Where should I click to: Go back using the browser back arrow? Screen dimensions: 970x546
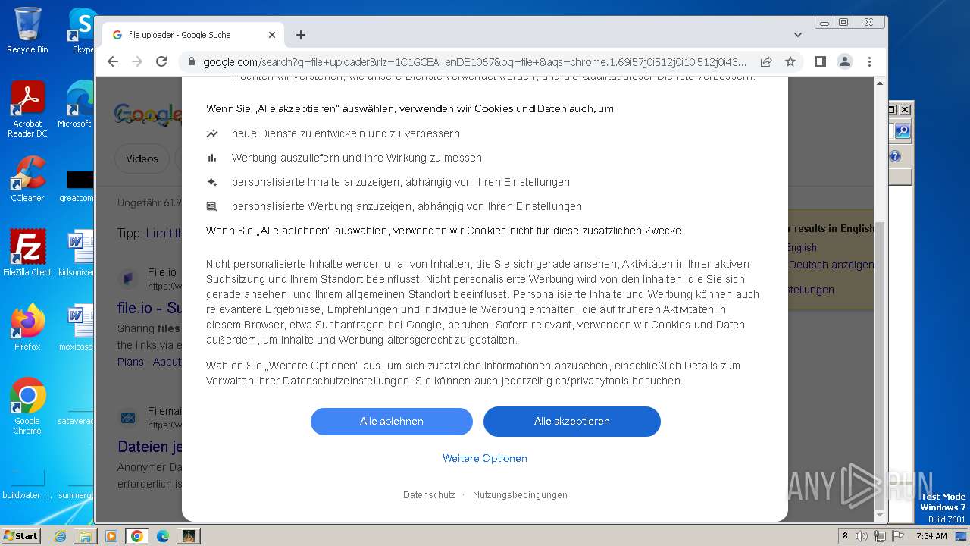click(x=113, y=61)
